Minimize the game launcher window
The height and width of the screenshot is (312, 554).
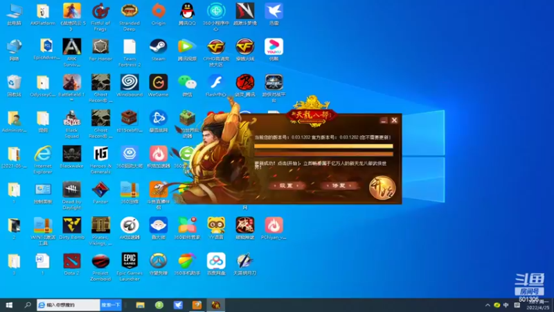(x=384, y=121)
